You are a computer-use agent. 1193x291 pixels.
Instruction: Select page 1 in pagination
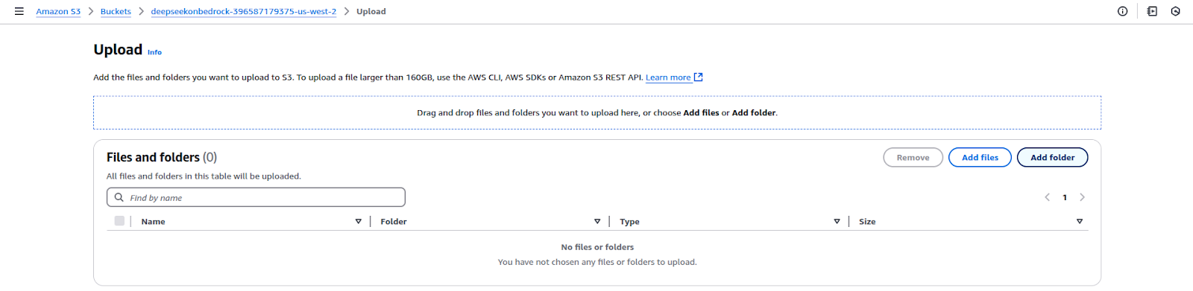(x=1065, y=197)
